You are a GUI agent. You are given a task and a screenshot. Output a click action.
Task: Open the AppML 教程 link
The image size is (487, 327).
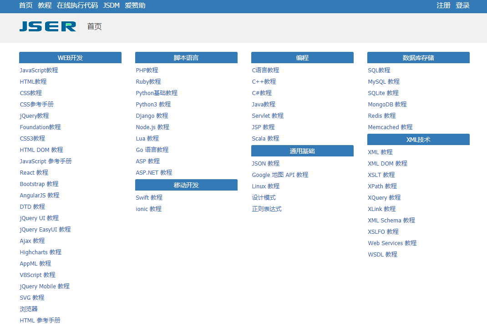pos(36,264)
